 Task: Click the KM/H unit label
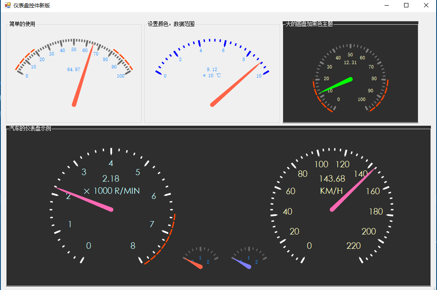331,191
